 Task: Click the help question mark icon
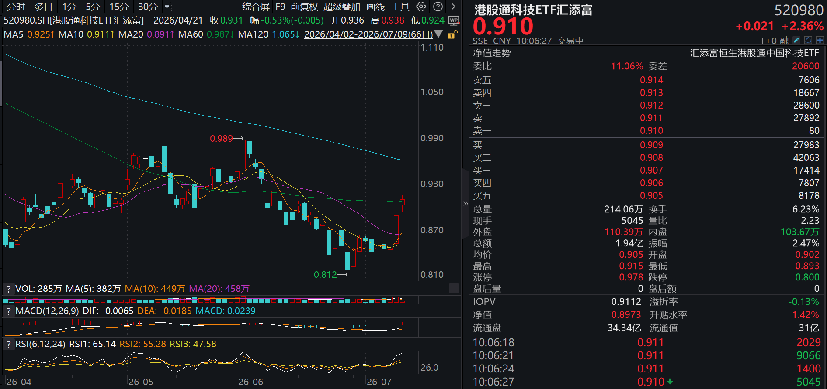click(x=438, y=7)
